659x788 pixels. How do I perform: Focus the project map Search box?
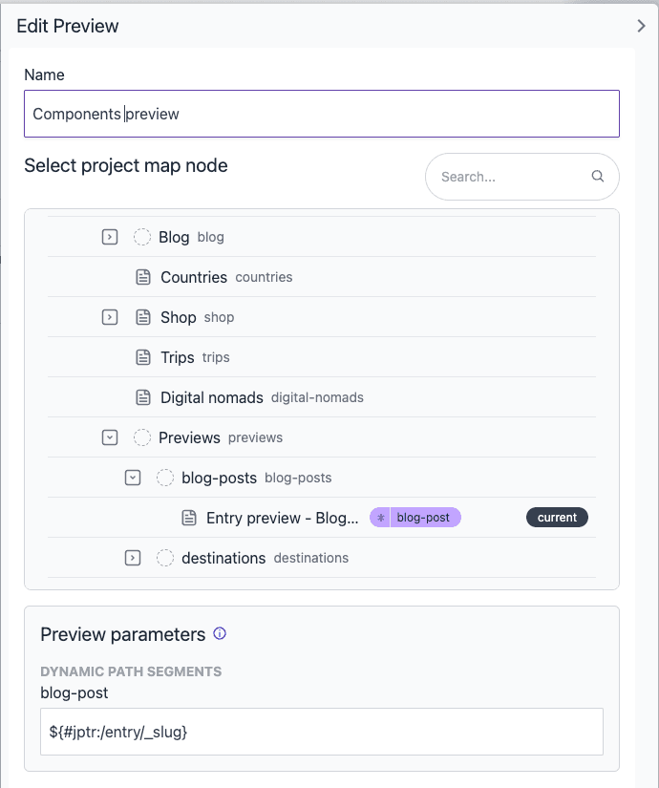pos(510,177)
